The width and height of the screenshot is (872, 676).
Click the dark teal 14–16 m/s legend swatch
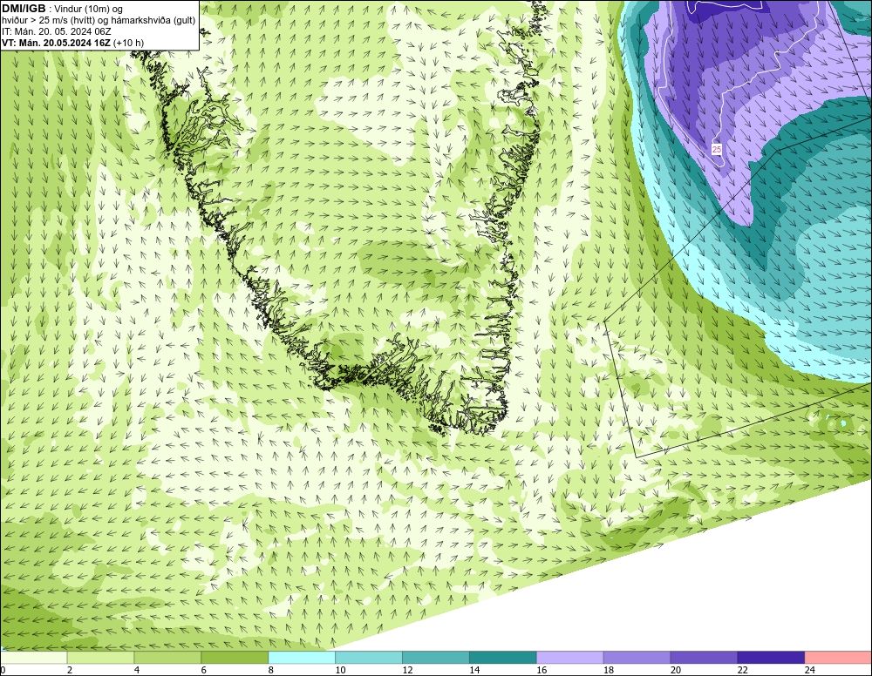tap(503, 658)
